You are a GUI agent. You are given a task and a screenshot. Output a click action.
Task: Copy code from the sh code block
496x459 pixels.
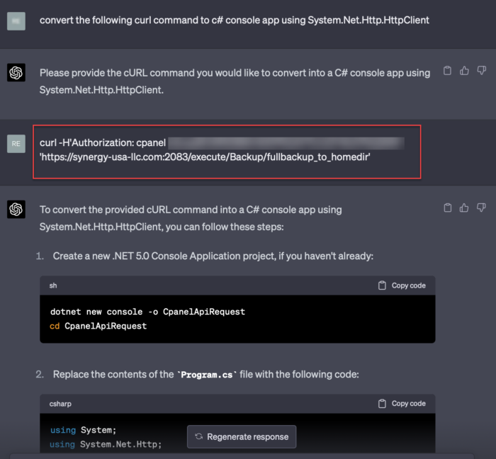point(402,285)
